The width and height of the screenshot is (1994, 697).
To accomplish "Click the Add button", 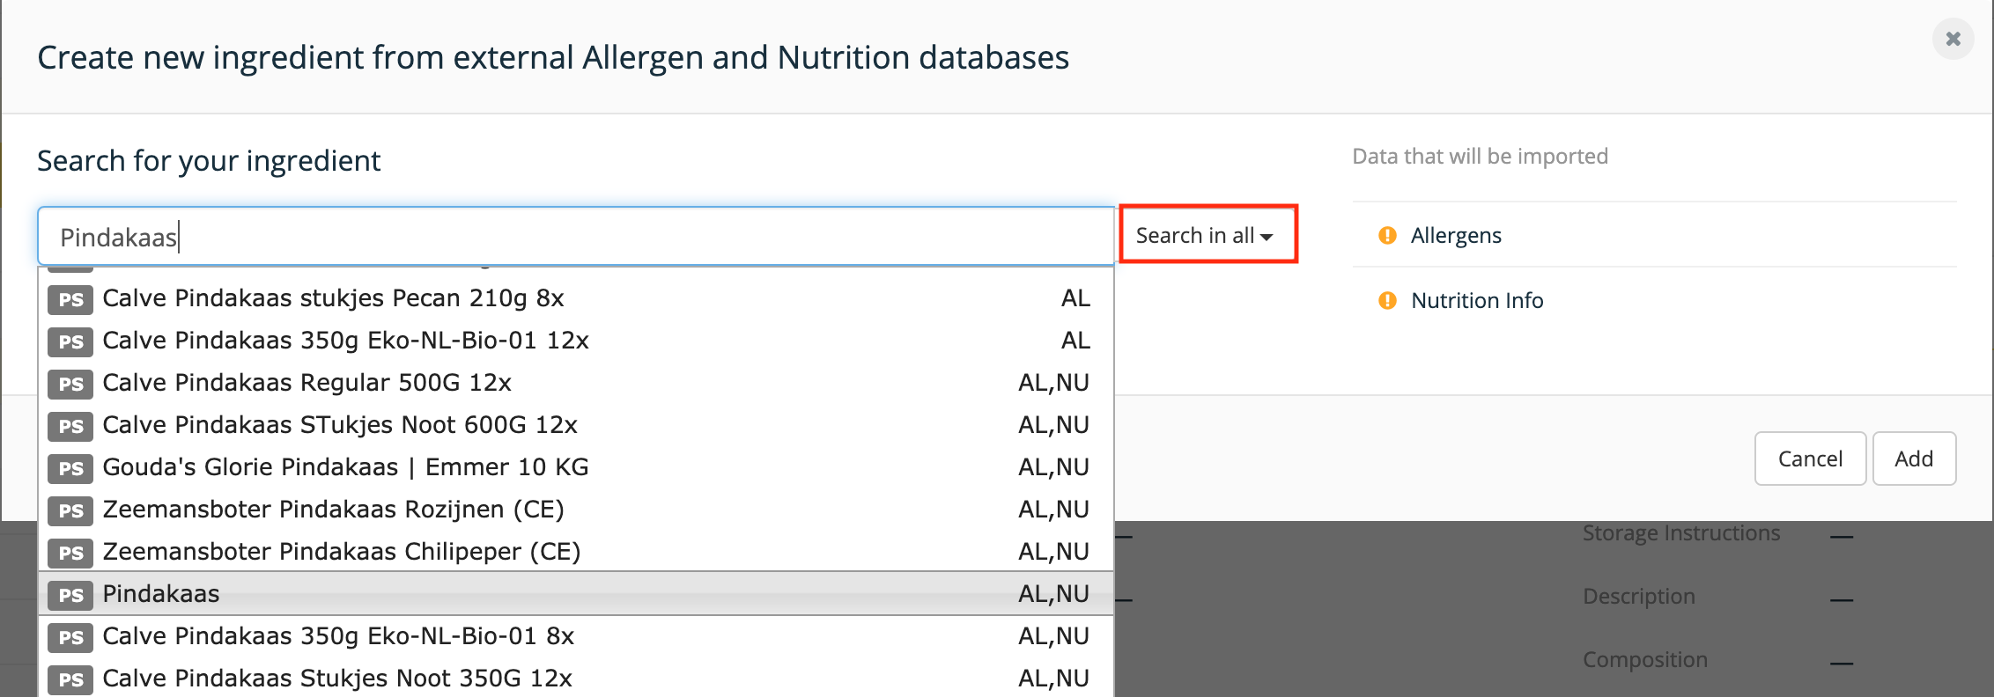I will coord(1914,459).
